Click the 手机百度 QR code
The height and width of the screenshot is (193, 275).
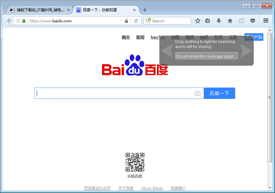(135, 162)
